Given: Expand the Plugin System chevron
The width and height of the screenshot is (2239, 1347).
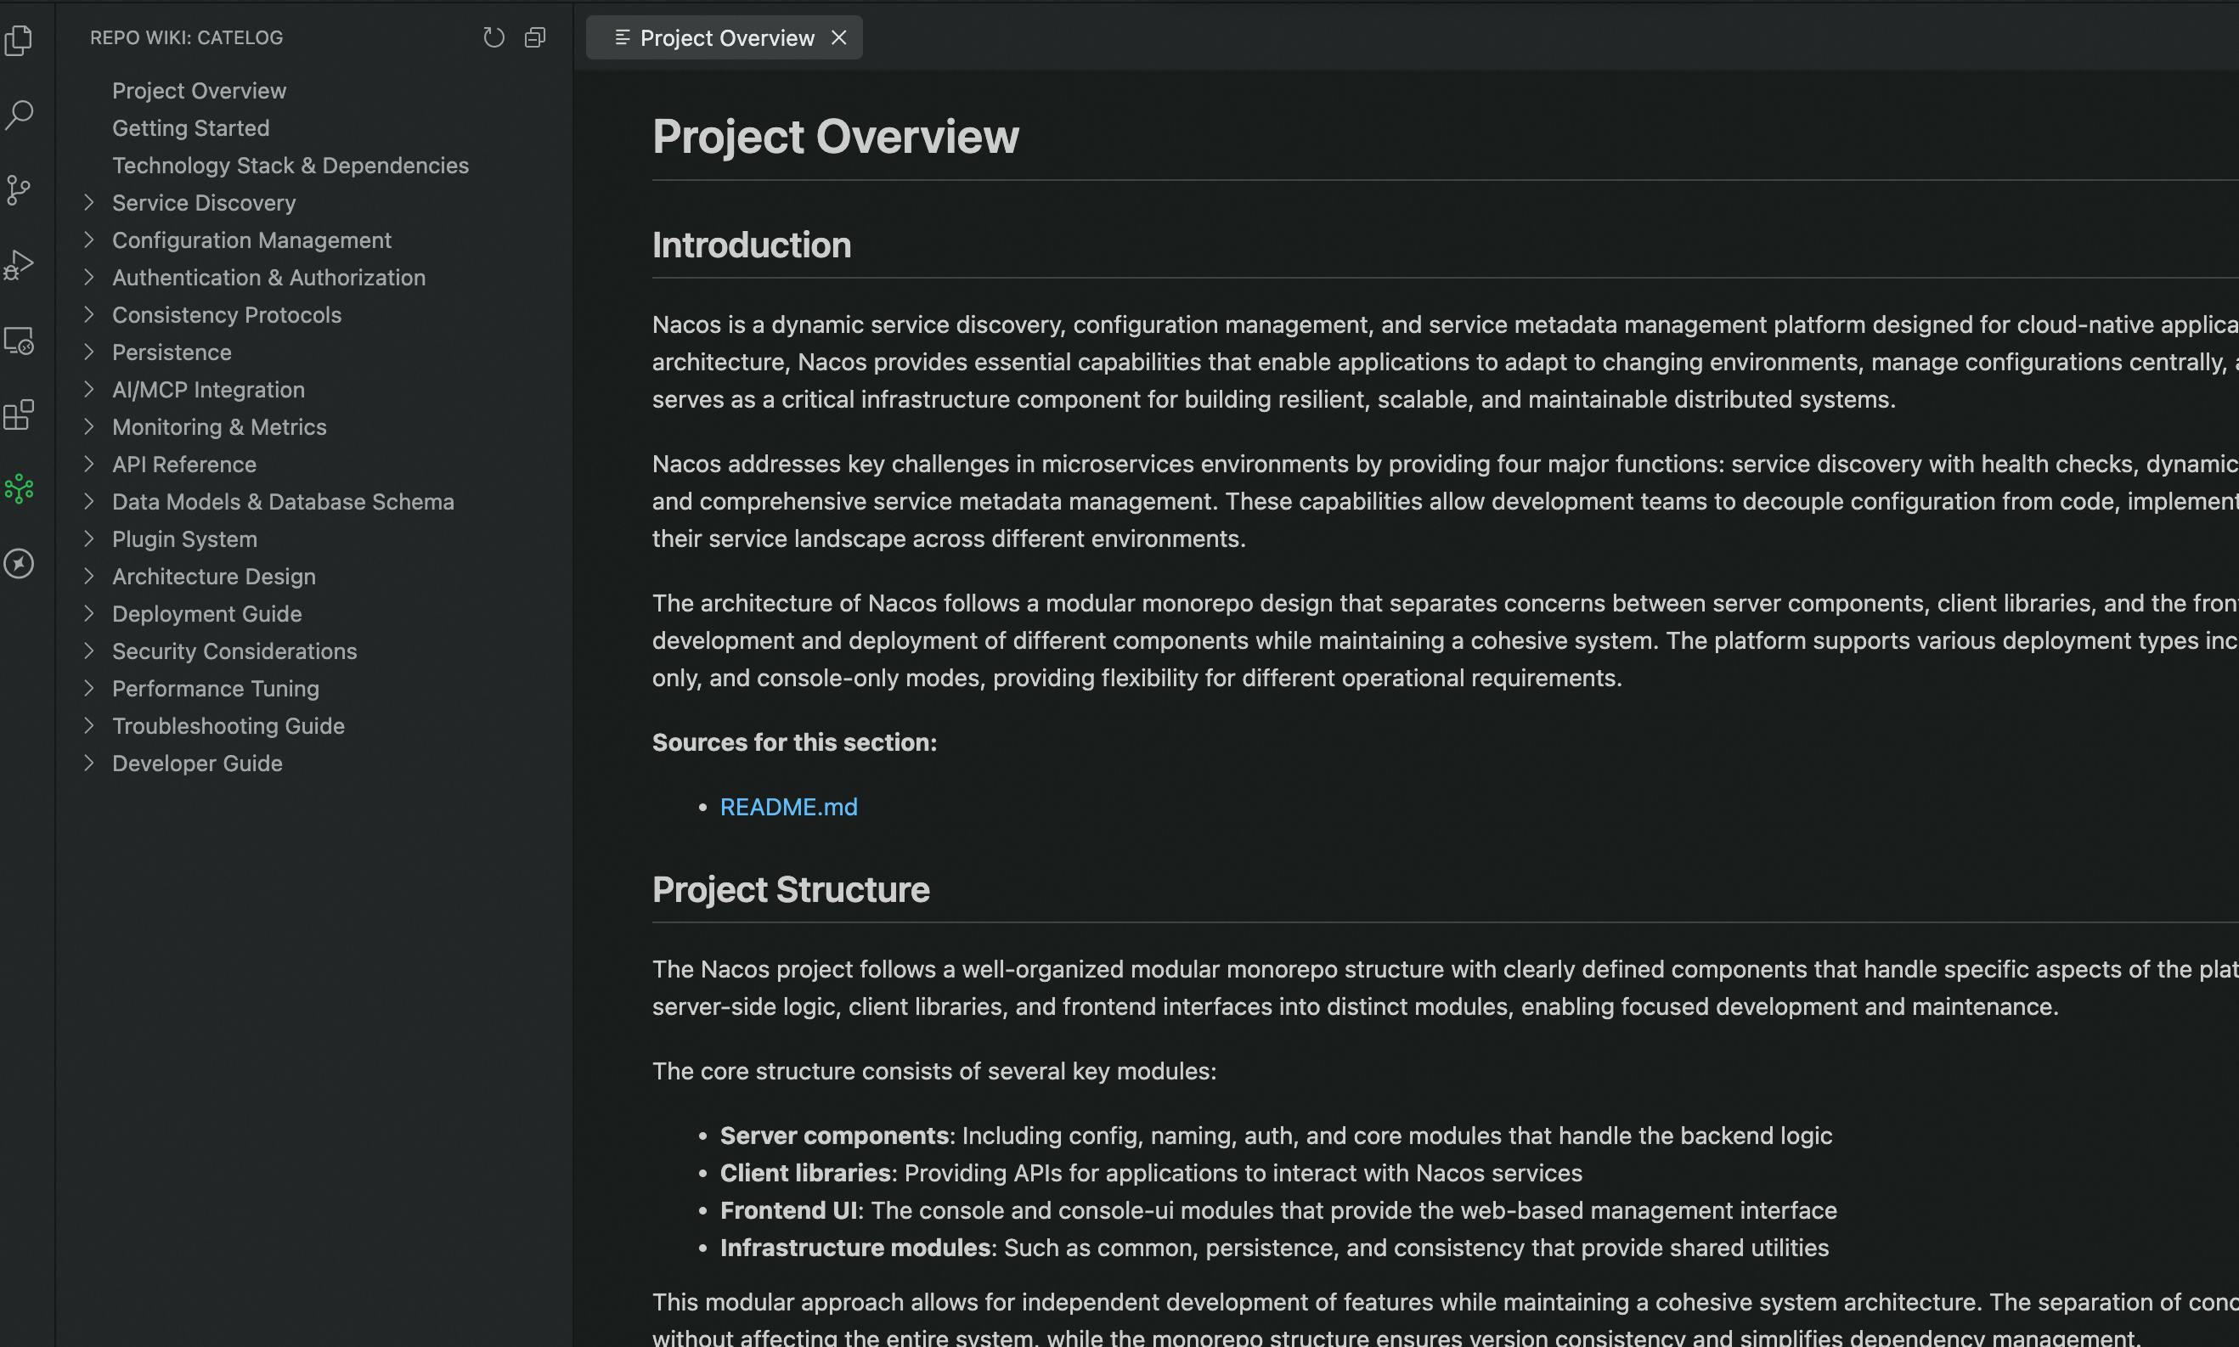Looking at the screenshot, I should coord(89,538).
